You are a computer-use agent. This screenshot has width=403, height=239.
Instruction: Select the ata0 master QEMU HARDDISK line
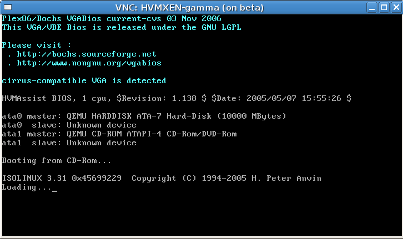pos(144,116)
